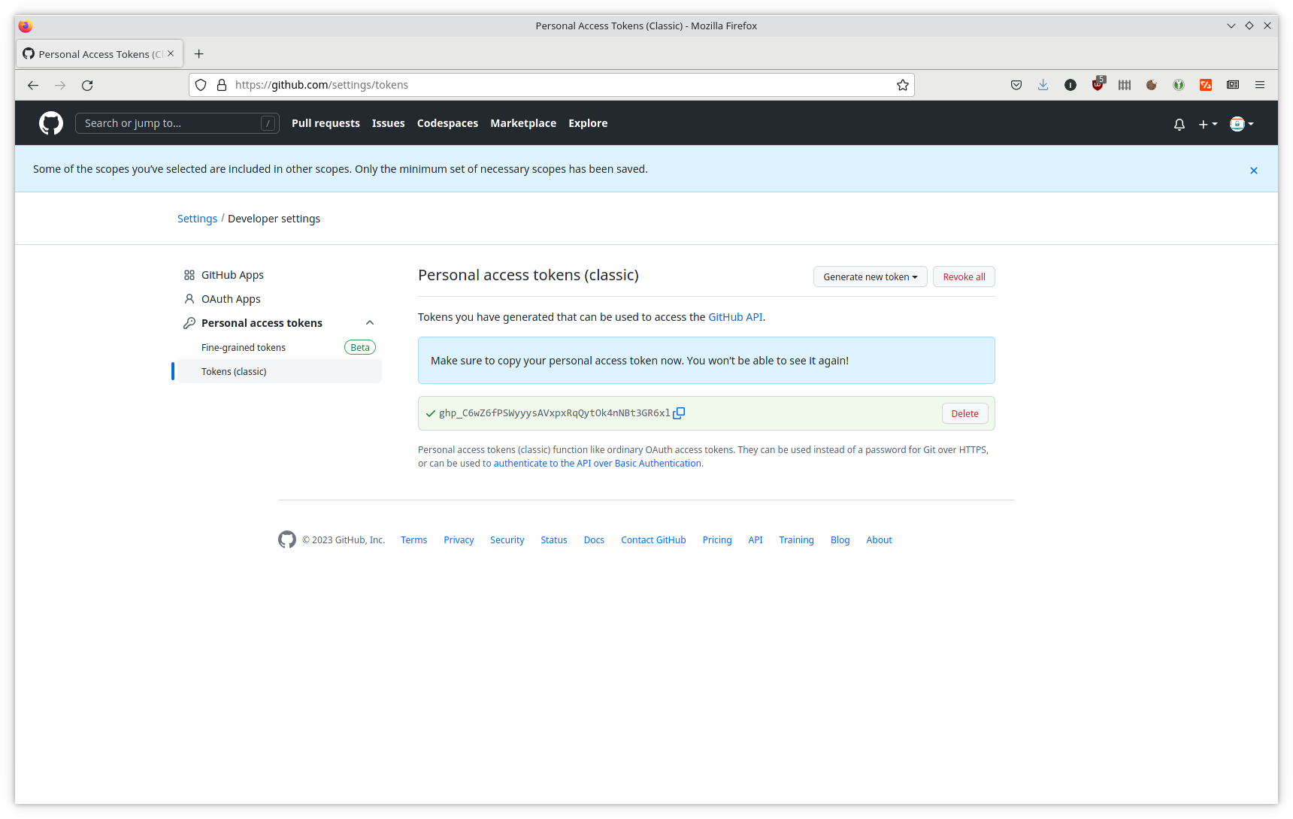Expand the Generate new token dropdown
The height and width of the screenshot is (819, 1293).
(870, 277)
